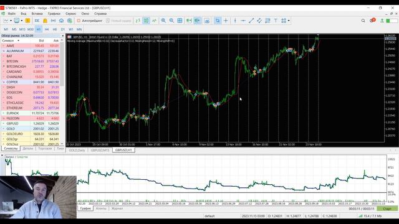Open the VPS cloud hosting icon
The height and width of the screenshot is (224, 399).
pos(61,21)
